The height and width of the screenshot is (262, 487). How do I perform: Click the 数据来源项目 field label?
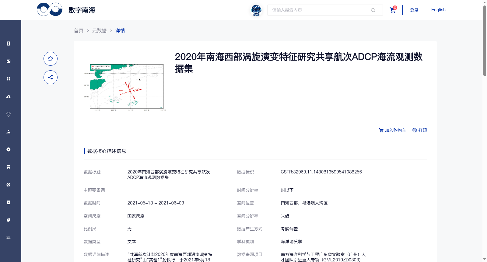click(x=250, y=254)
